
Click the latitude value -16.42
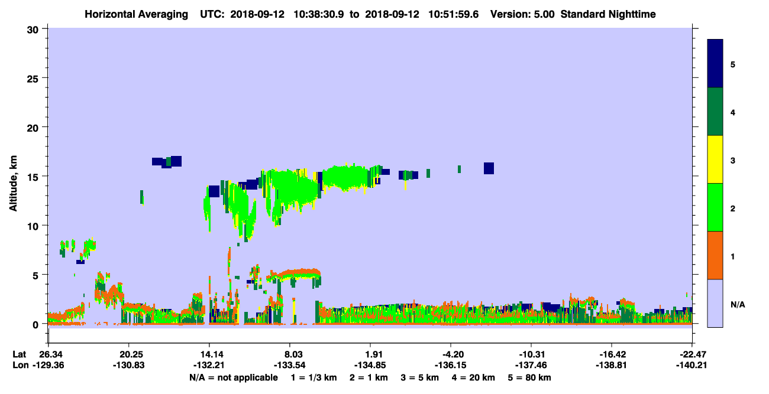click(x=612, y=354)
